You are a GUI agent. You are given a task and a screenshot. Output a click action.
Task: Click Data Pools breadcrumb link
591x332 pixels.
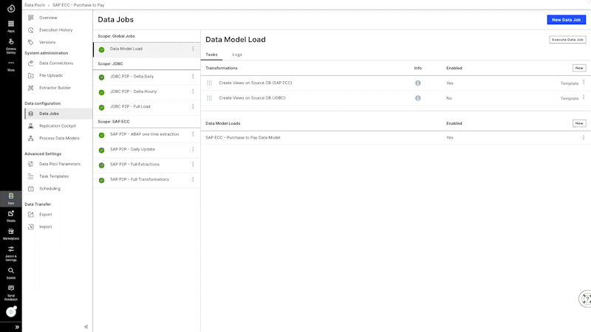point(35,5)
